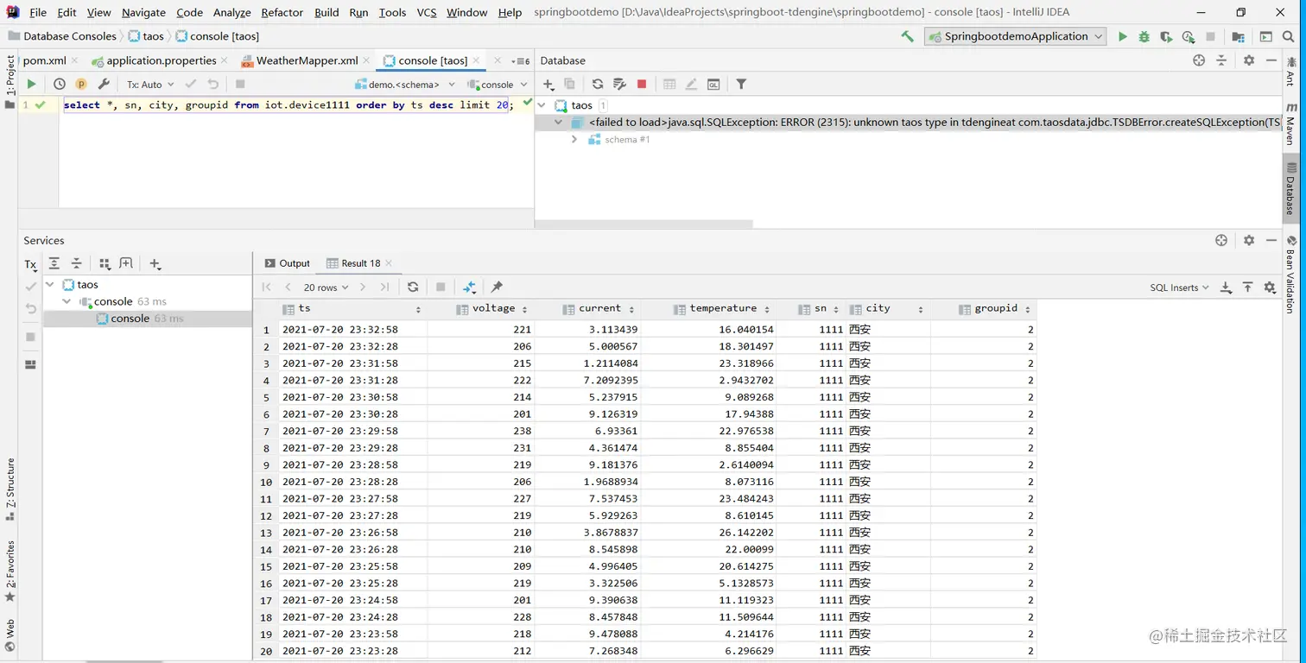Close the Result 18 tab

pos(389,263)
